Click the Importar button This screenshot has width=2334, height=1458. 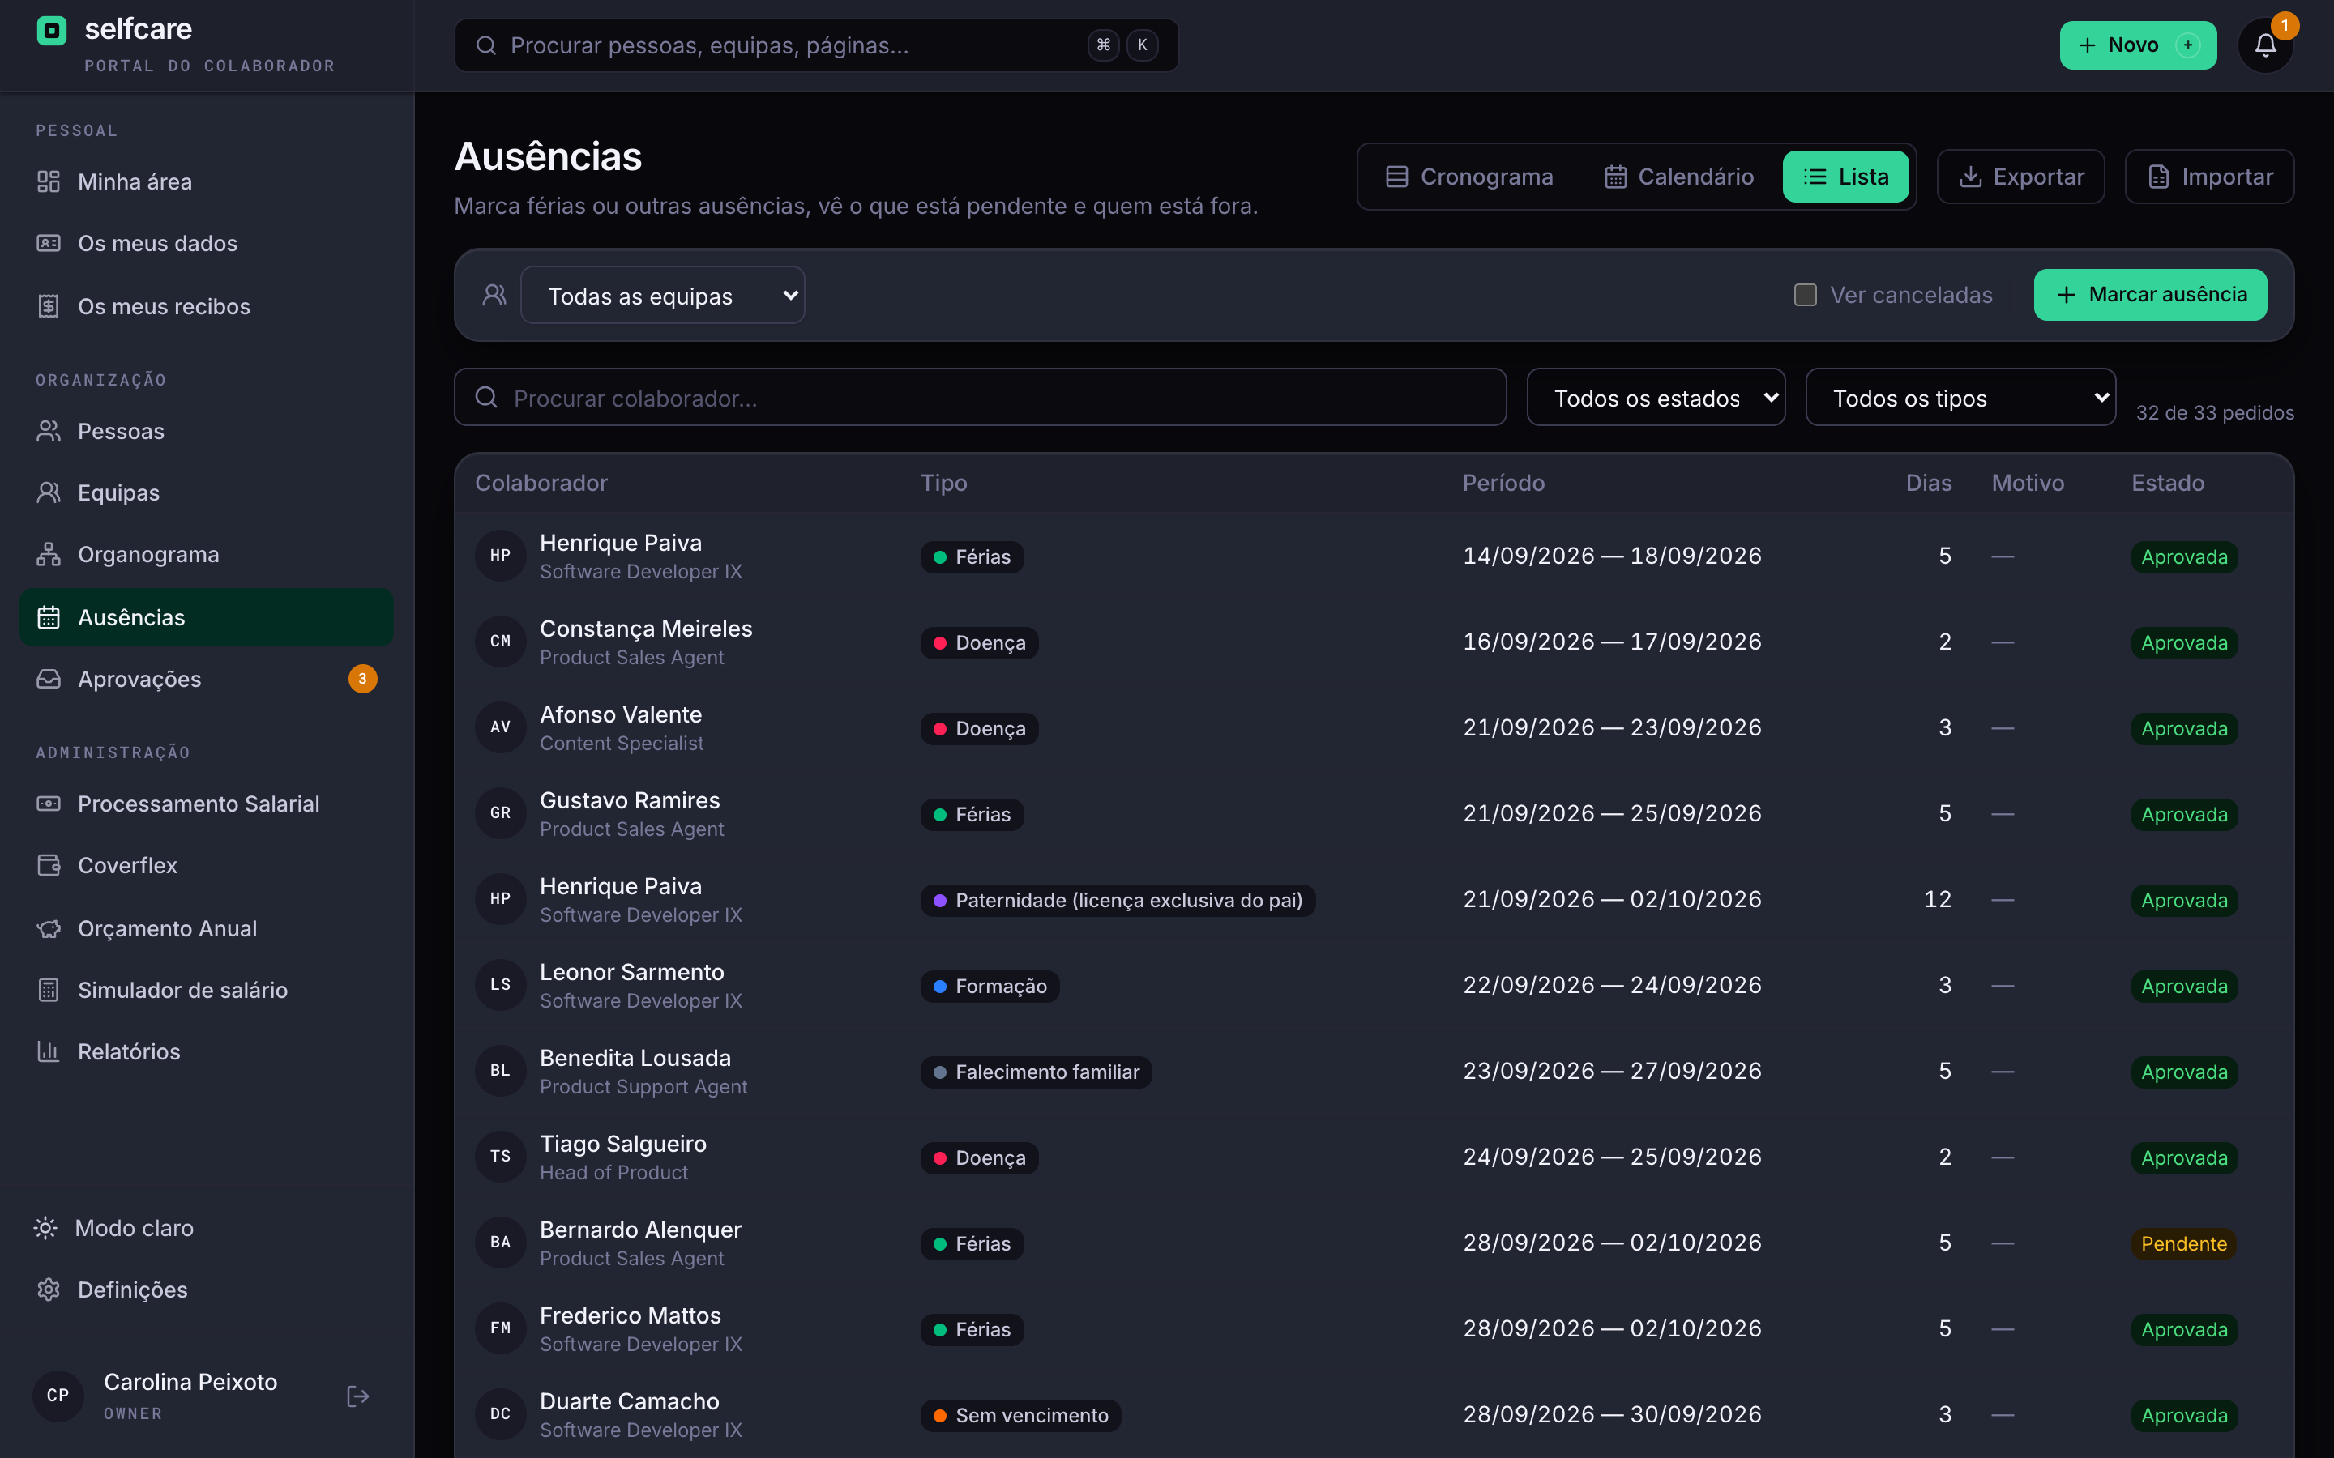(2209, 177)
